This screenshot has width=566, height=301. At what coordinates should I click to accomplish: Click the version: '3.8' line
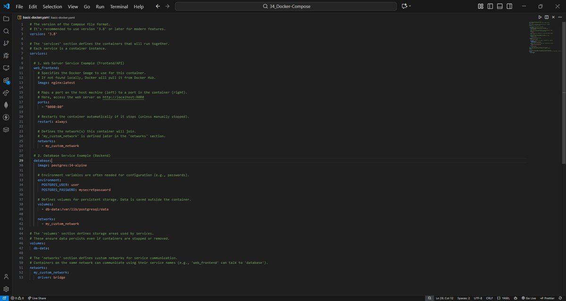click(43, 33)
